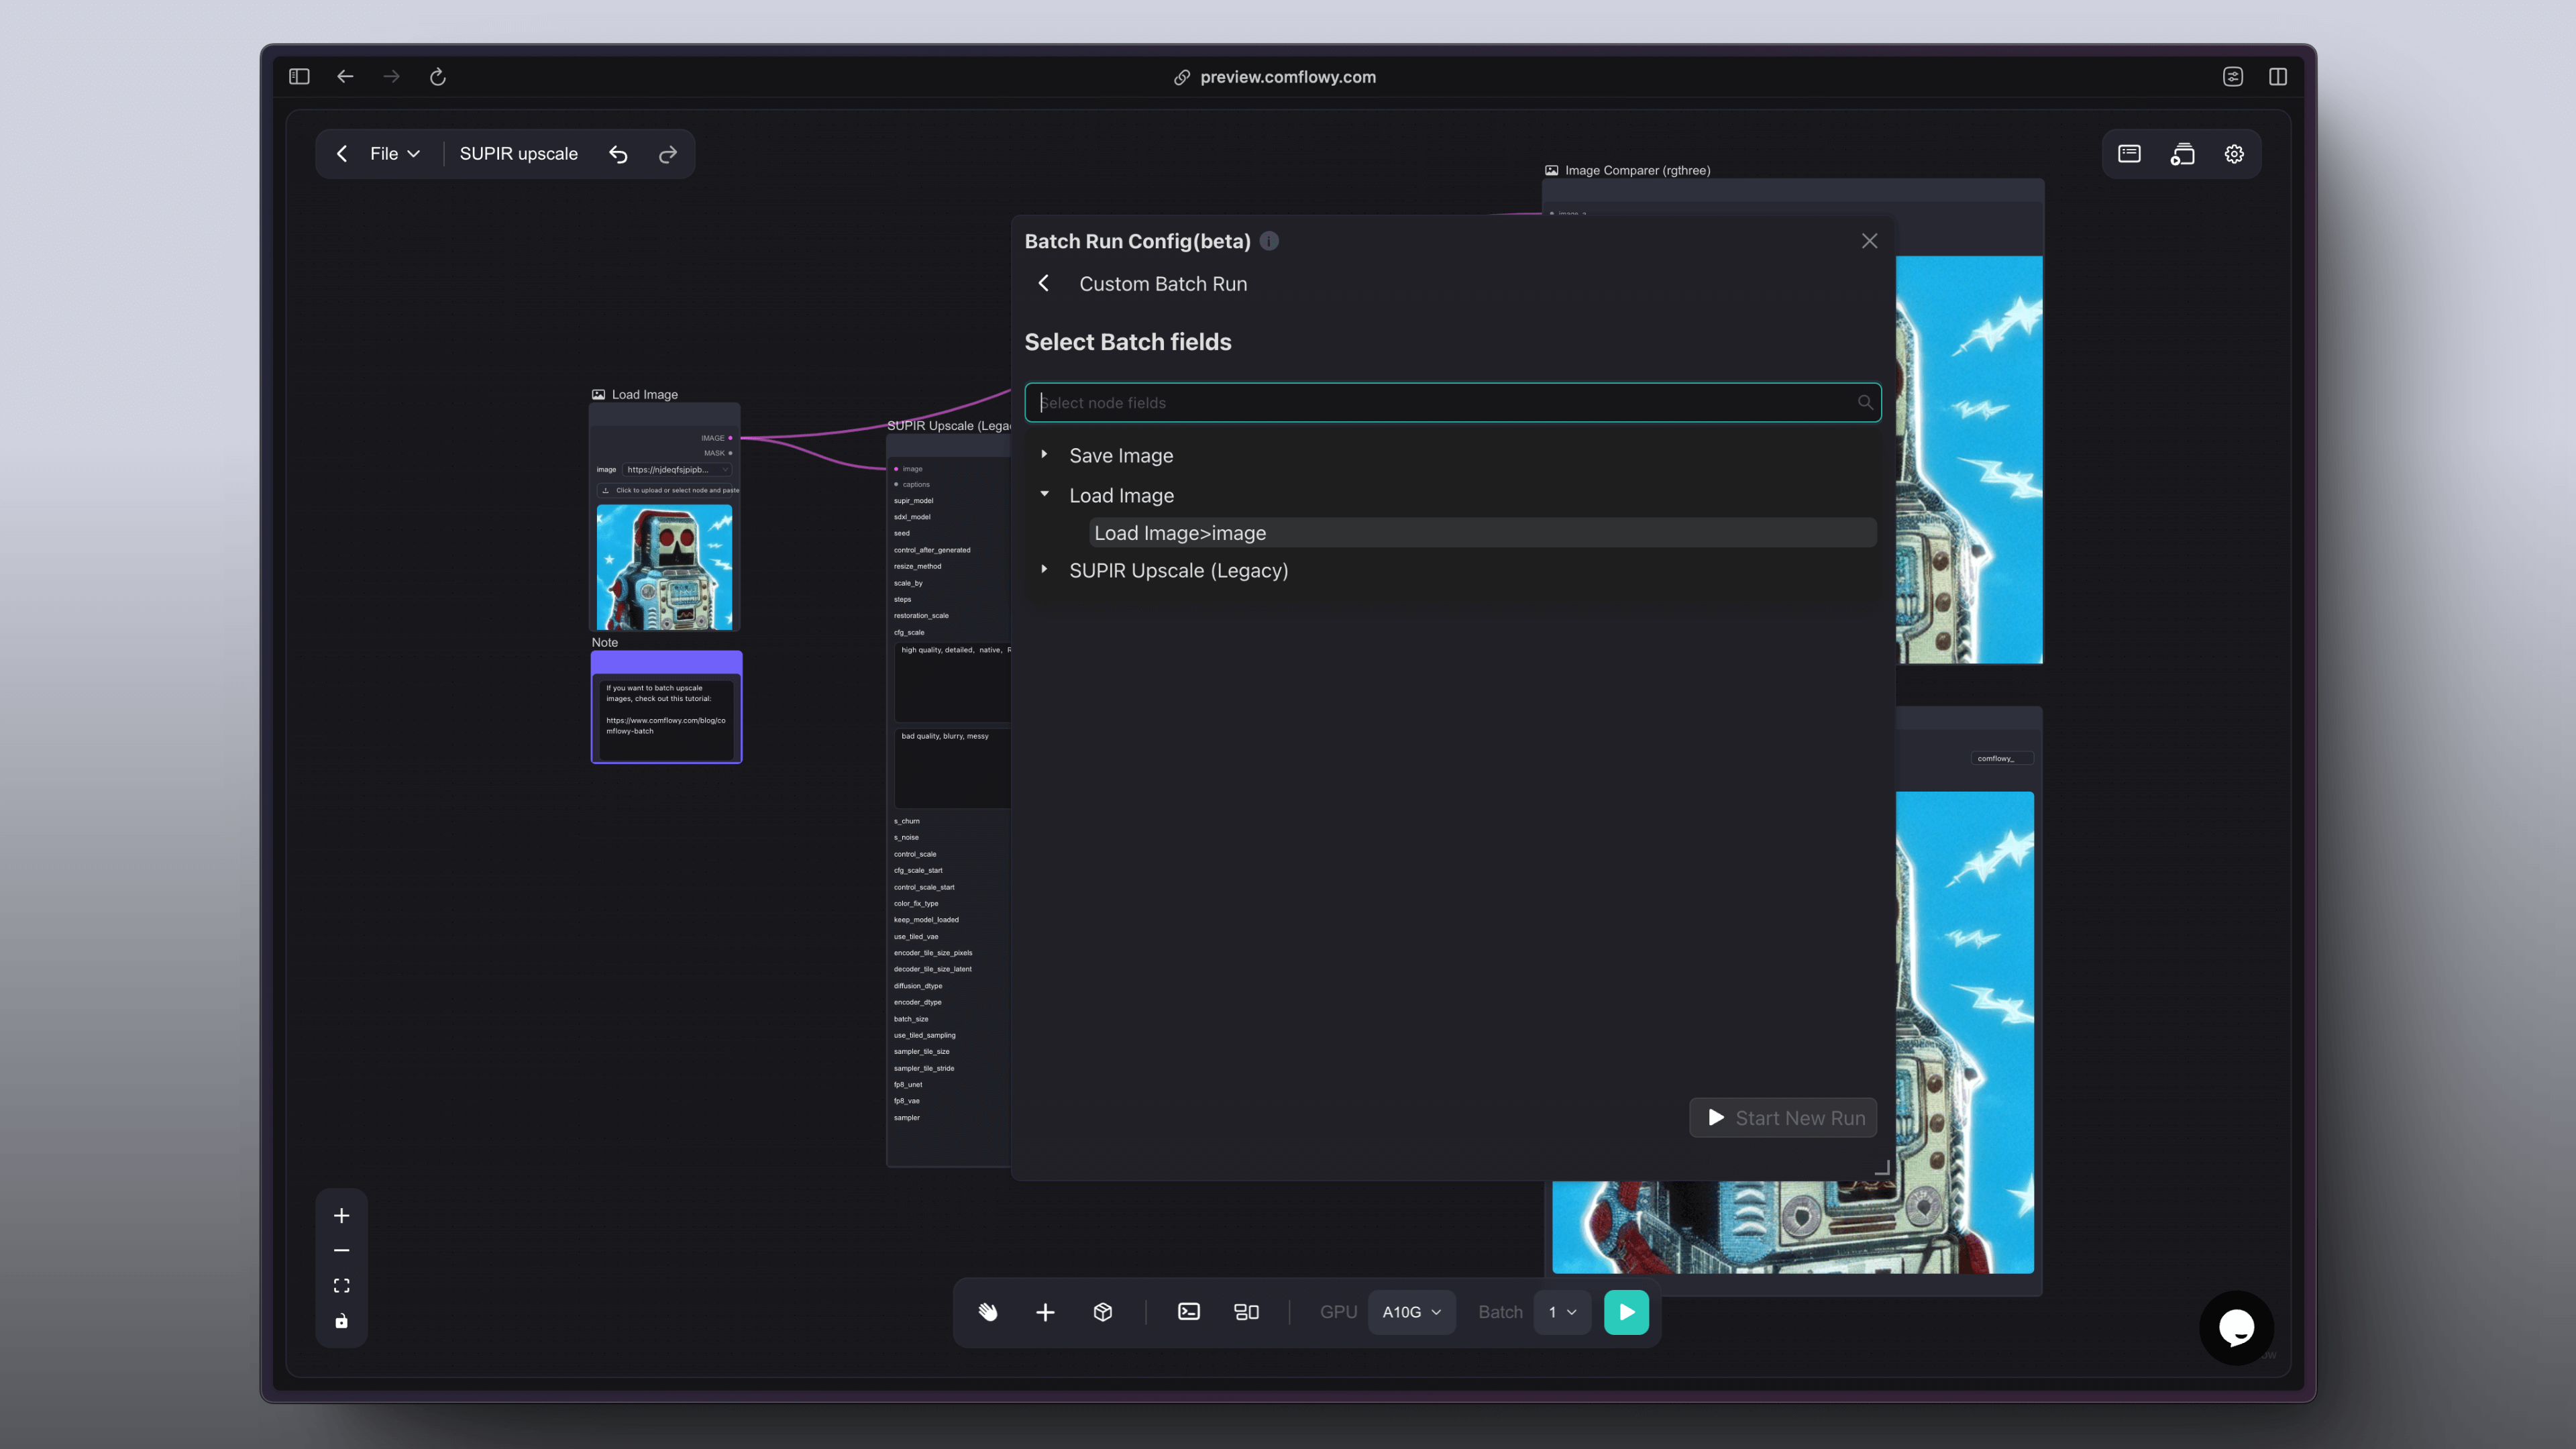Open the layout panels icon in toolbar
The height and width of the screenshot is (1449, 2576).
1246,1312
